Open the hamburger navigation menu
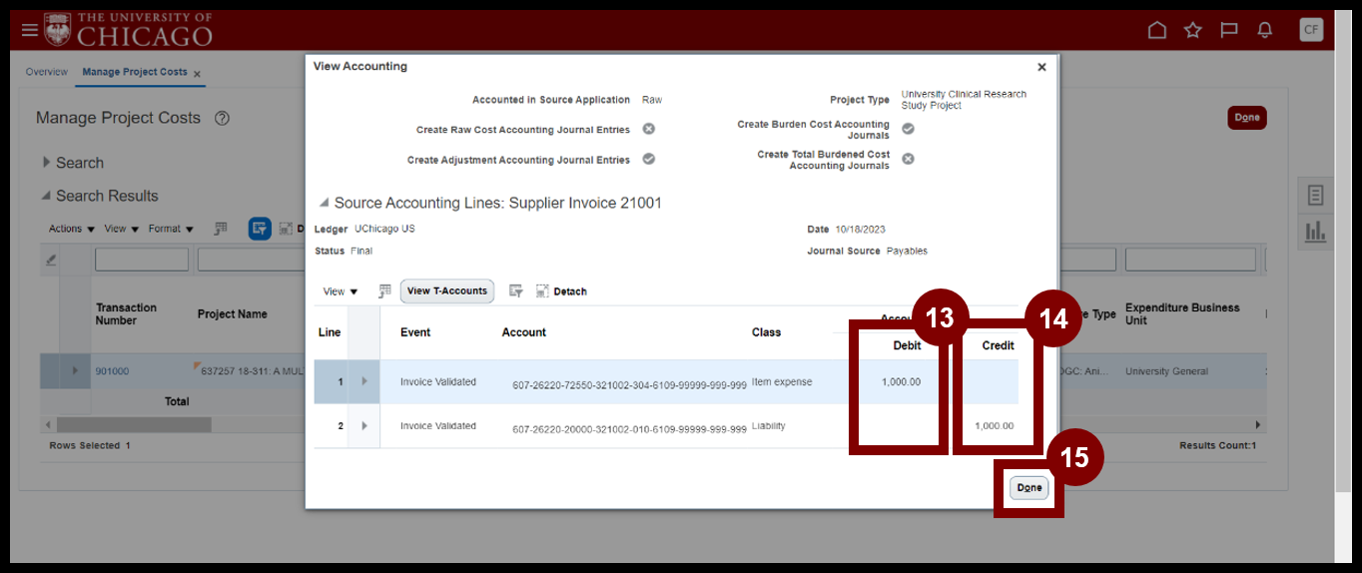 (30, 30)
